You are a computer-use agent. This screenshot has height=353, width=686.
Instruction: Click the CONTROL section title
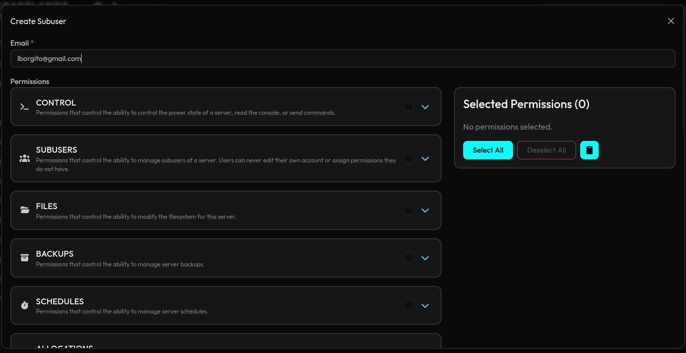pos(56,102)
